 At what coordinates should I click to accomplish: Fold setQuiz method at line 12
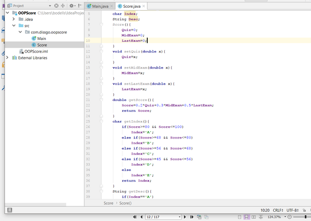point(102,51)
